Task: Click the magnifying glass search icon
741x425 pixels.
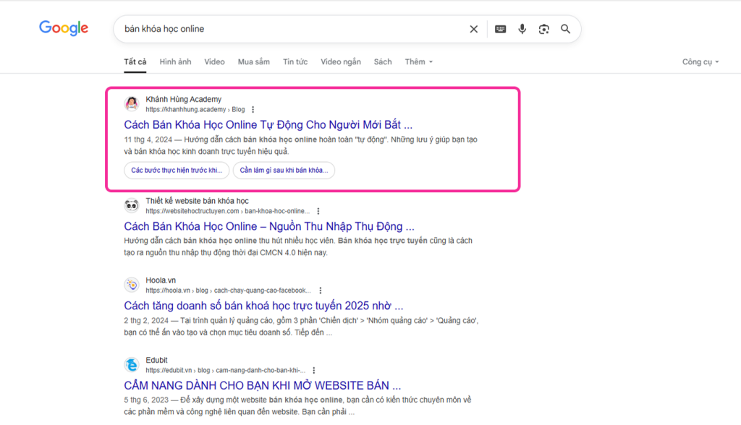Action: coord(566,30)
